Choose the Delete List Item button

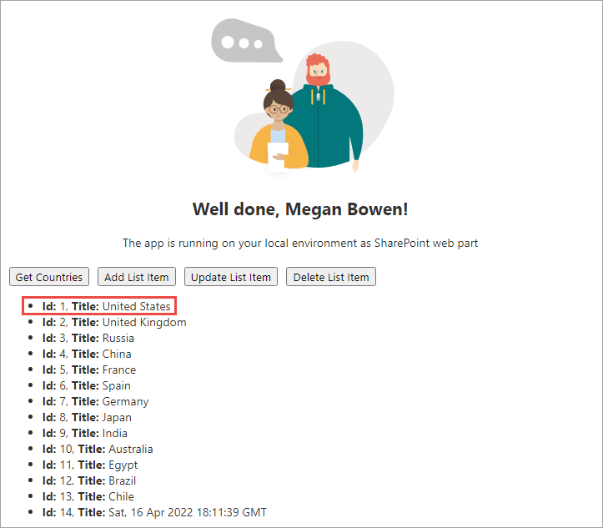(331, 277)
